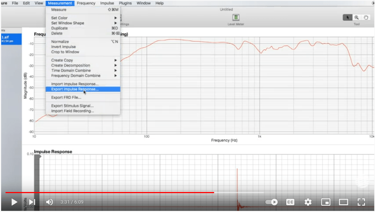Switch to theater mode

click(344, 202)
